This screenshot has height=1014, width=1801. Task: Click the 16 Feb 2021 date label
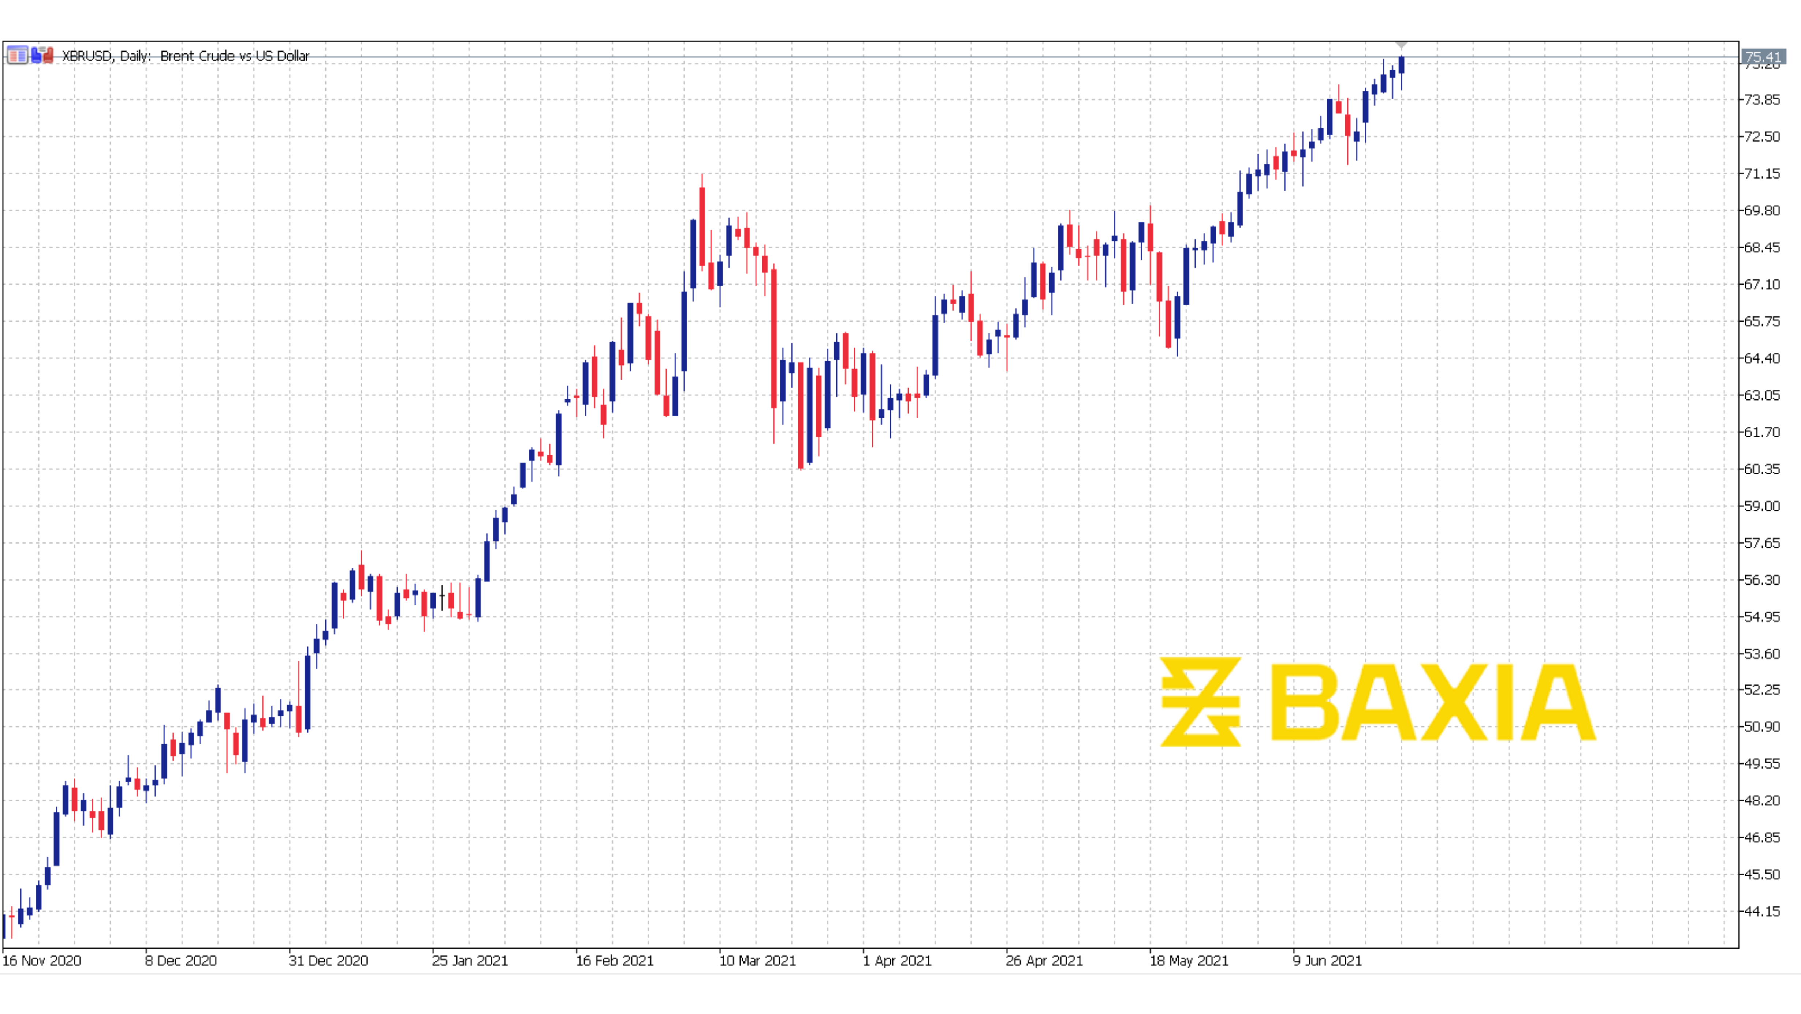point(615,961)
